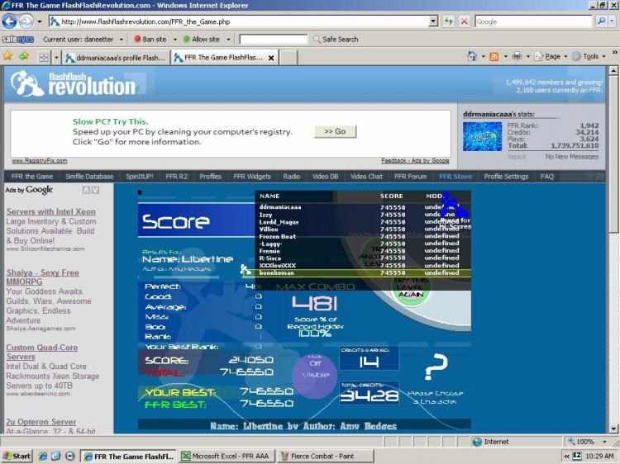Open the Allow site dropdown arrow
This screenshot has width=620, height=464.
click(228, 40)
